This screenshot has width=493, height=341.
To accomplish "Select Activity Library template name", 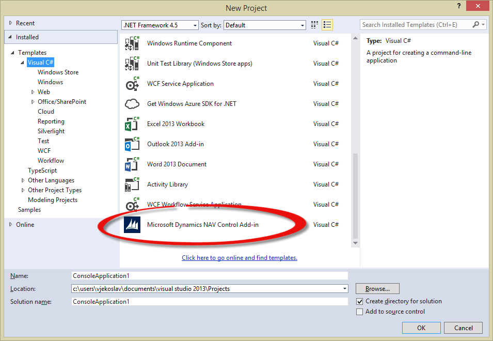I will (x=168, y=184).
